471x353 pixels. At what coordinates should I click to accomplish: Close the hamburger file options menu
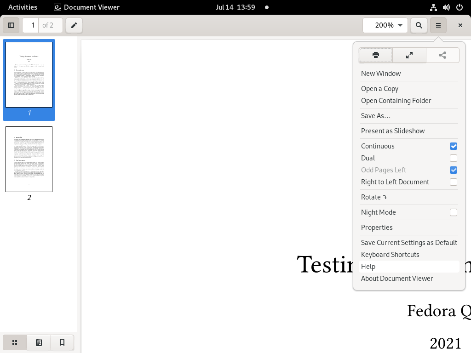[438, 25]
